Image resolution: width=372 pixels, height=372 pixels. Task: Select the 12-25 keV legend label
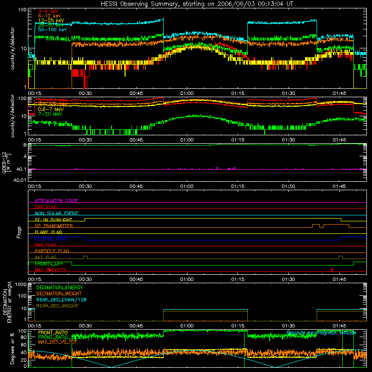tap(51, 20)
